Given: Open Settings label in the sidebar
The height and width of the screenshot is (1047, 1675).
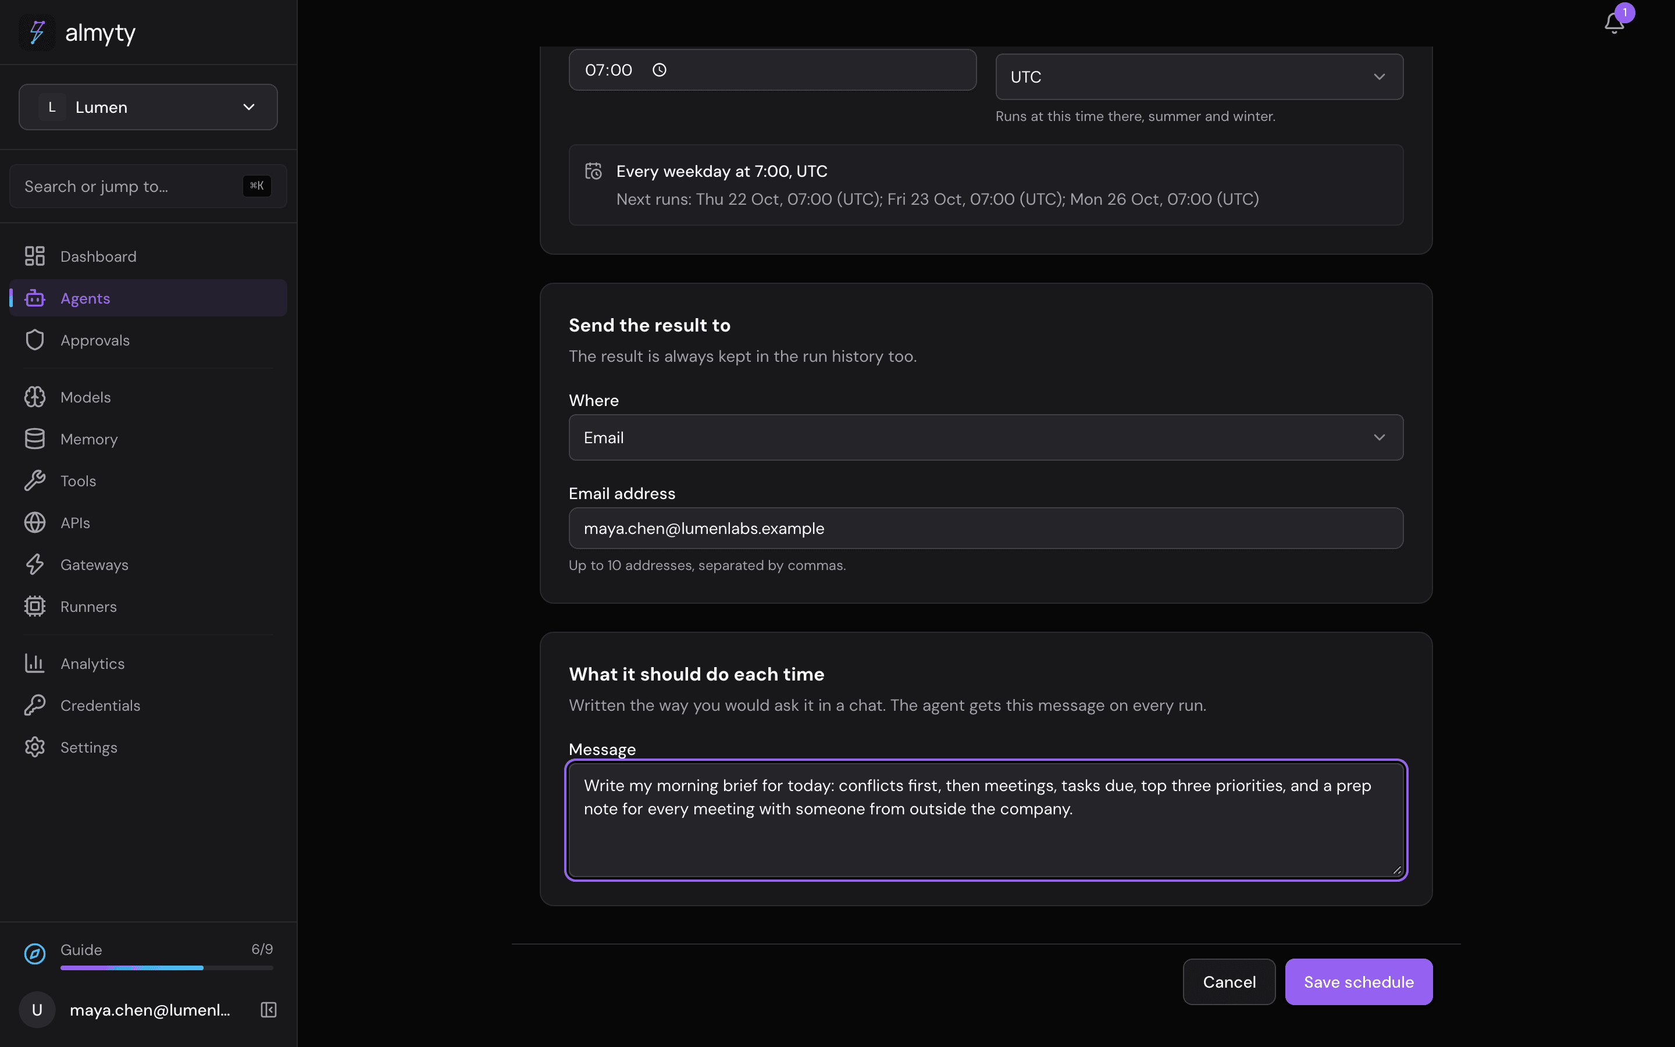Looking at the screenshot, I should (x=88, y=747).
